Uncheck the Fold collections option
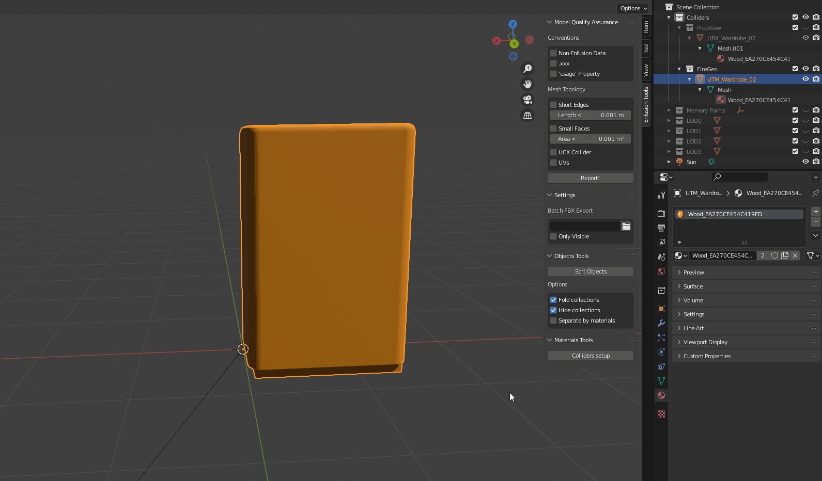Screen dimensions: 822x481 coord(553,300)
